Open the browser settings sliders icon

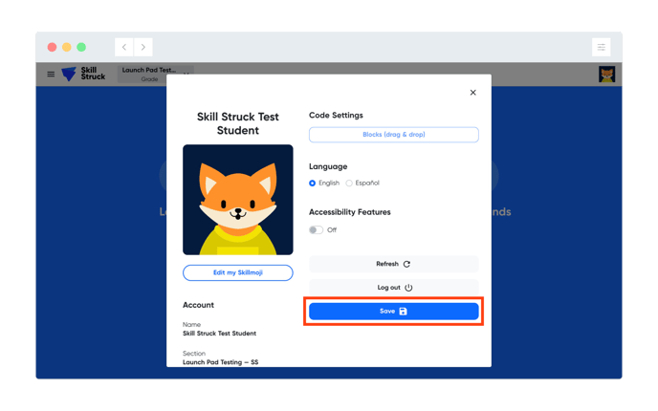pos(601,47)
